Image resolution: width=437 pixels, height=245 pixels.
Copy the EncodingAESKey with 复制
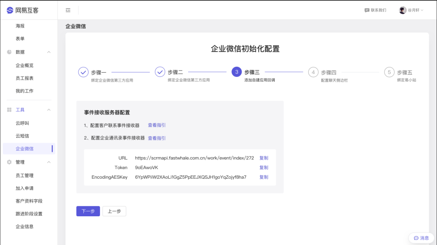pos(264,177)
